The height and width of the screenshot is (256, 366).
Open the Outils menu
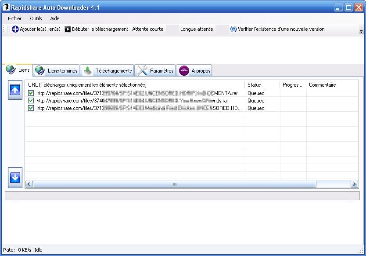tap(36, 18)
